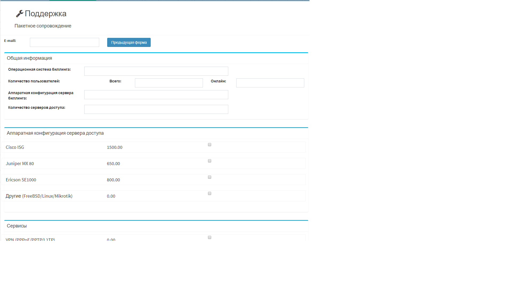
Task: Click the Всего users count field
Action: click(169, 83)
